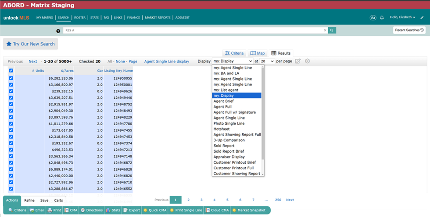
Task: Go to results page 5
Action: pos(227,200)
